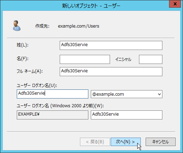Click the フル ネーム(A): label

pos(30,71)
